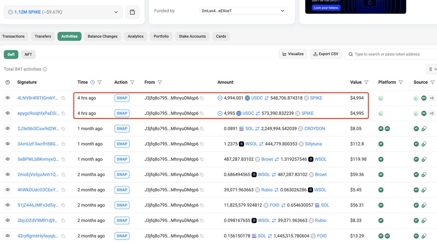
Task: Click the Orca platform icon on the first swap row
Action: click(x=381, y=98)
